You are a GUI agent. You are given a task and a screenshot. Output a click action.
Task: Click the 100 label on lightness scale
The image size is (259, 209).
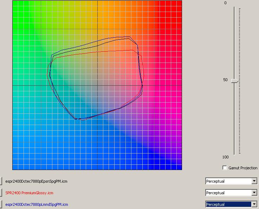226,157
